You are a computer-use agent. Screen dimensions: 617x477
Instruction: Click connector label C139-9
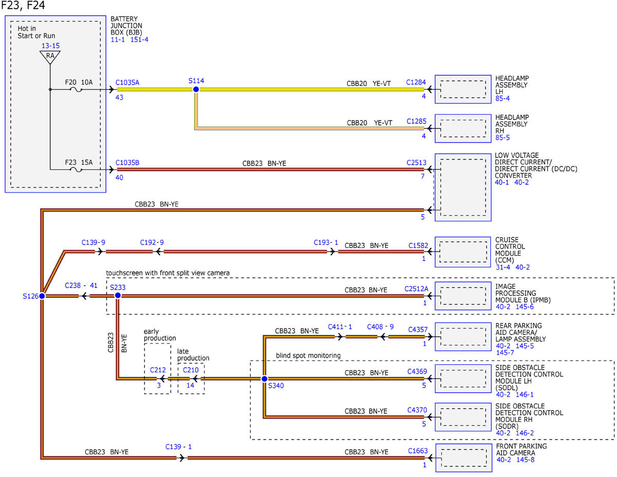[93, 242]
